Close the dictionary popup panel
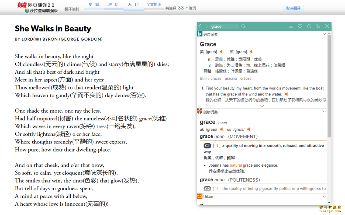The height and width of the screenshot is (215, 345). click(327, 26)
